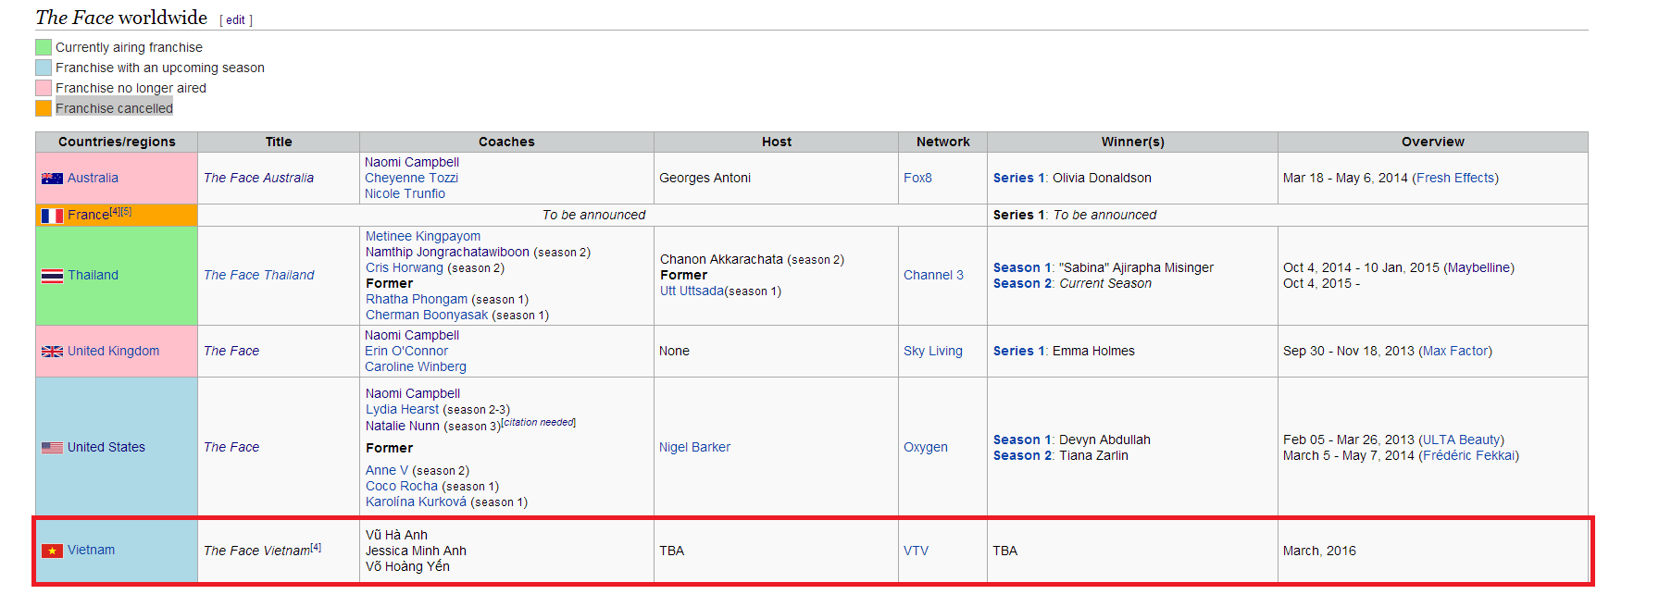Click the United States flag icon
Viewport: 1659px width, 607px height.
[x=52, y=448]
